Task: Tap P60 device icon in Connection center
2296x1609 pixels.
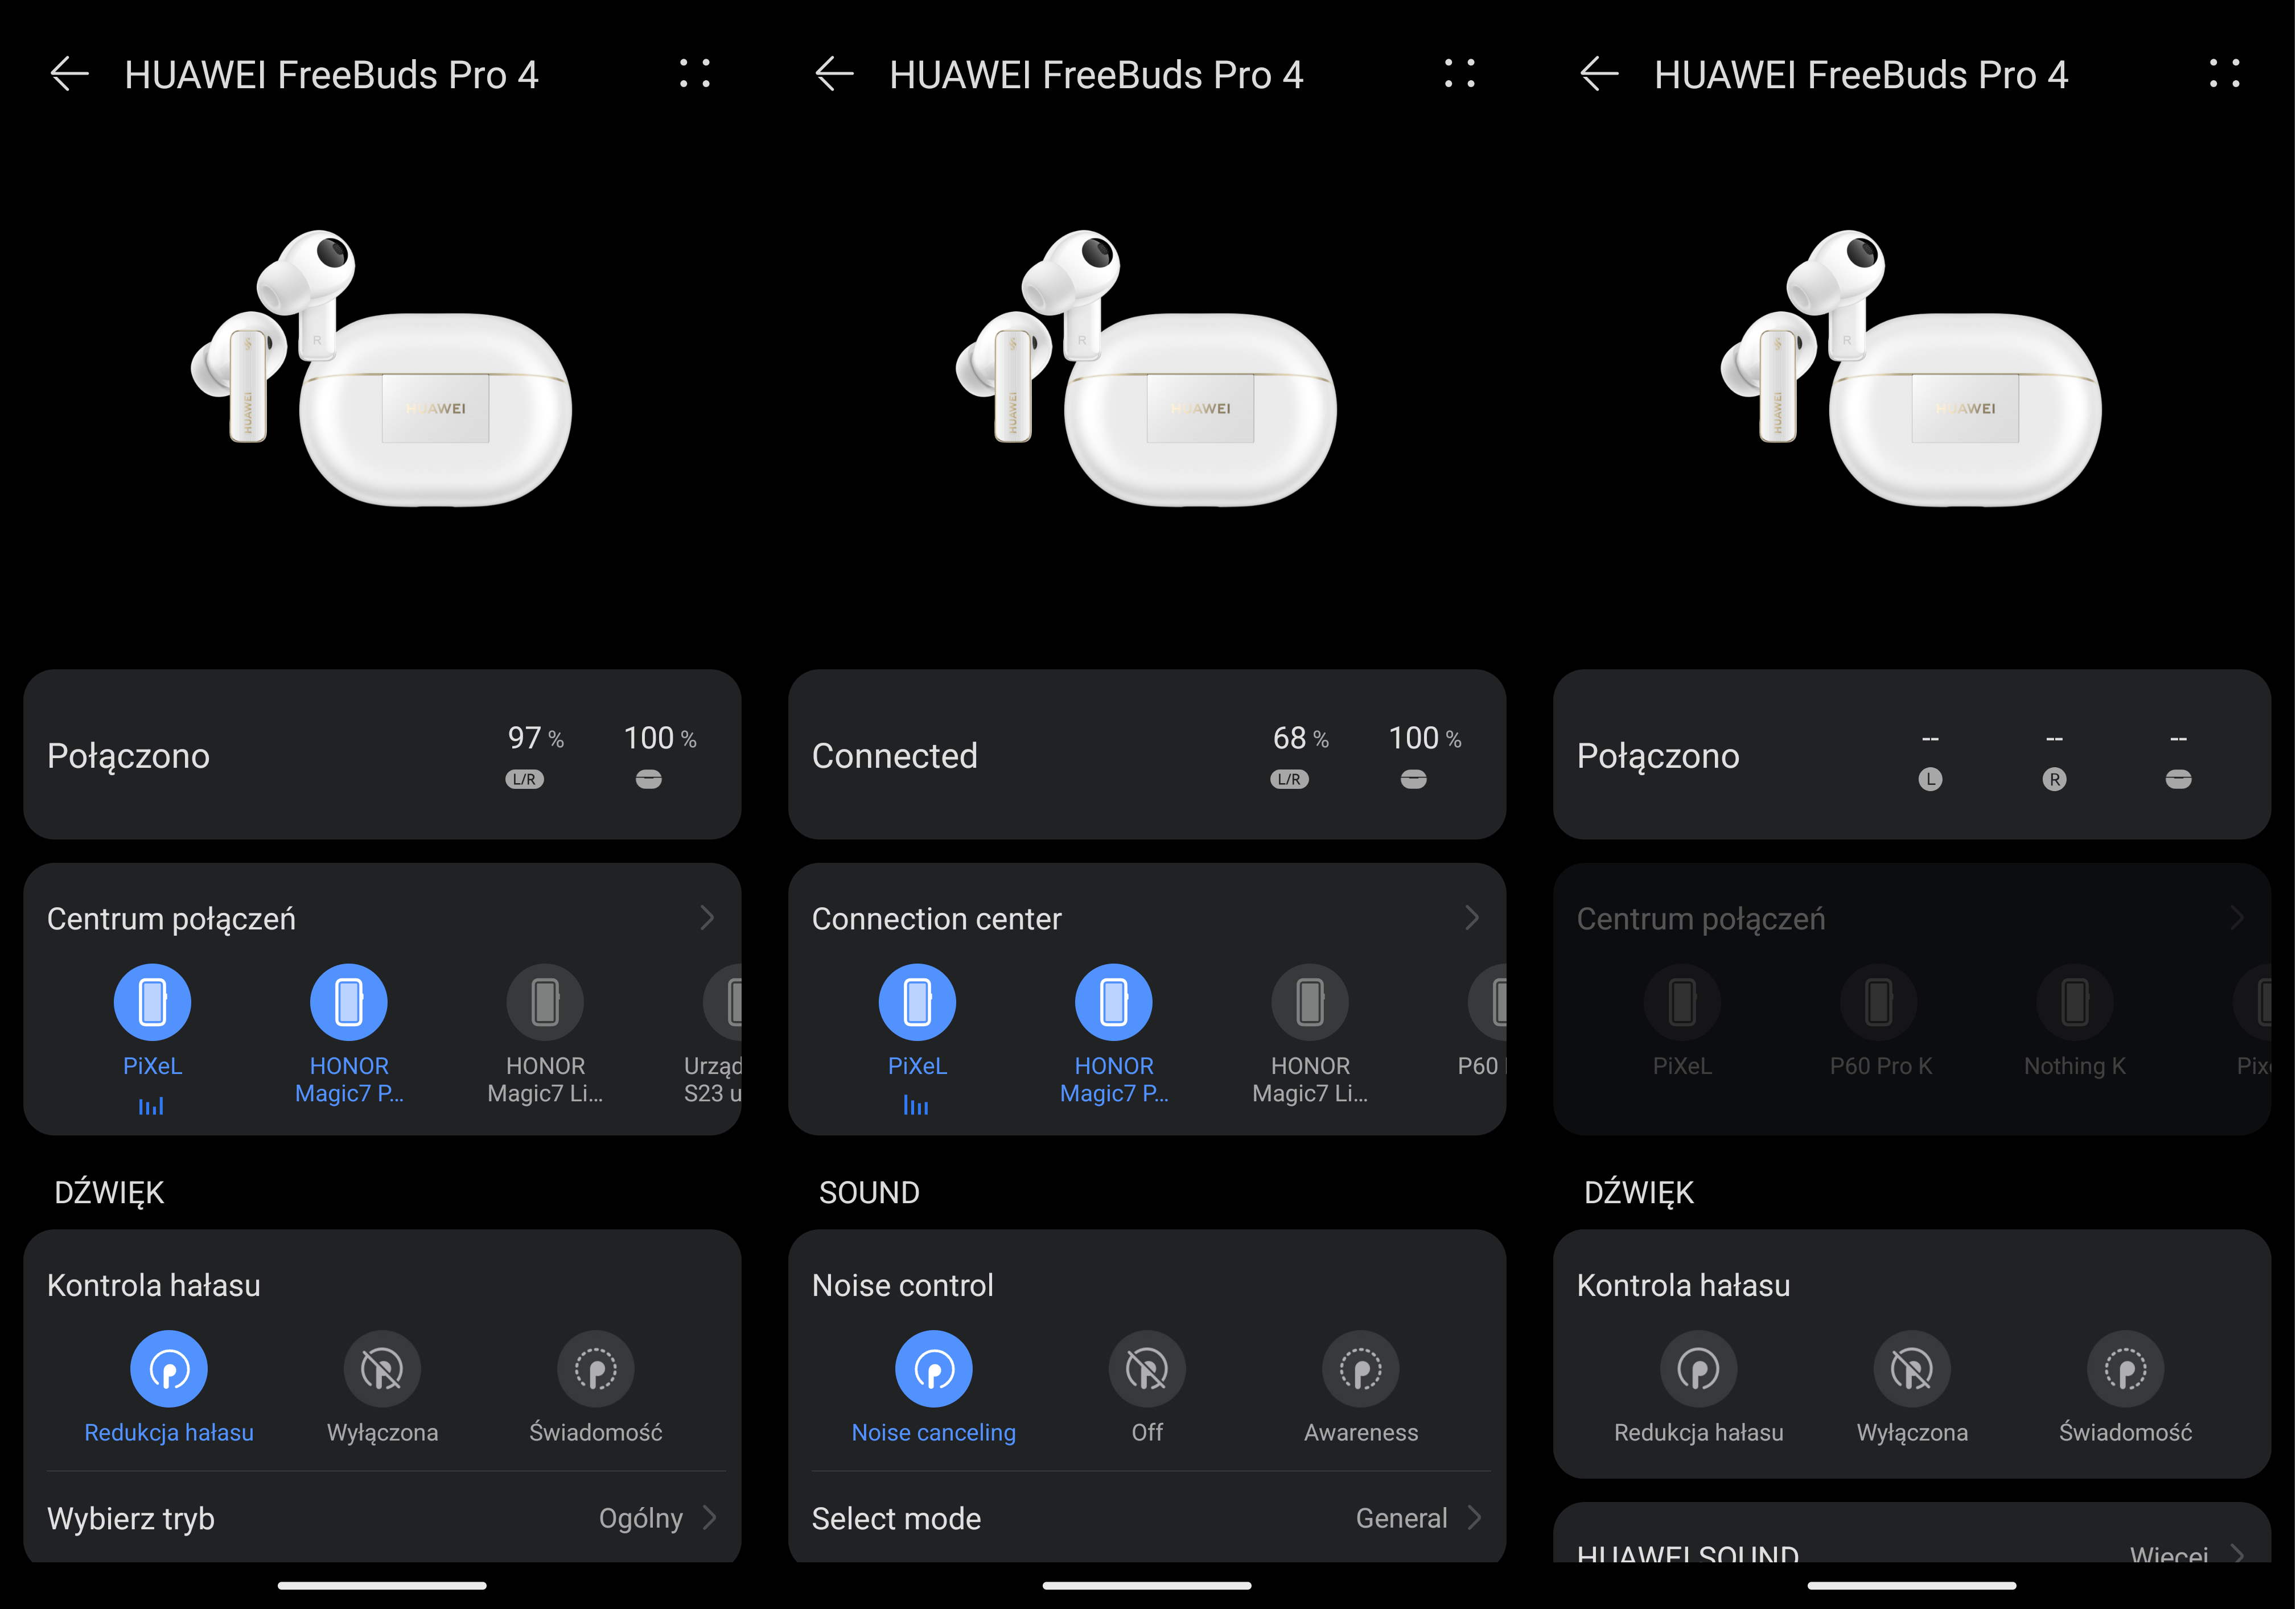Action: tap(1489, 1002)
